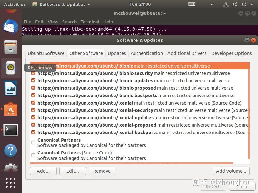Open Rhythmbox from the dock
This screenshot has height=193, width=258.
pyautogui.click(x=10, y=69)
